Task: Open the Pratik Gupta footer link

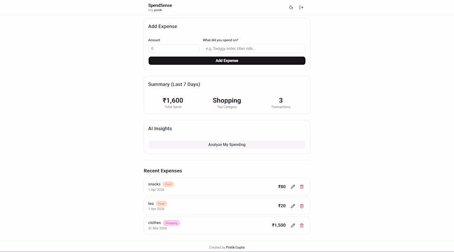Action: tap(235, 247)
